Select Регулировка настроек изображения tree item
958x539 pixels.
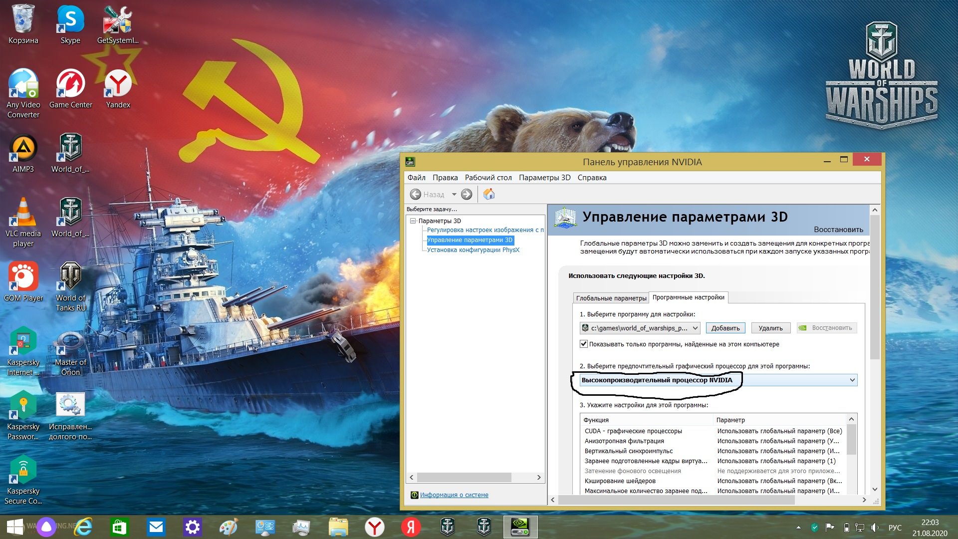click(x=485, y=230)
